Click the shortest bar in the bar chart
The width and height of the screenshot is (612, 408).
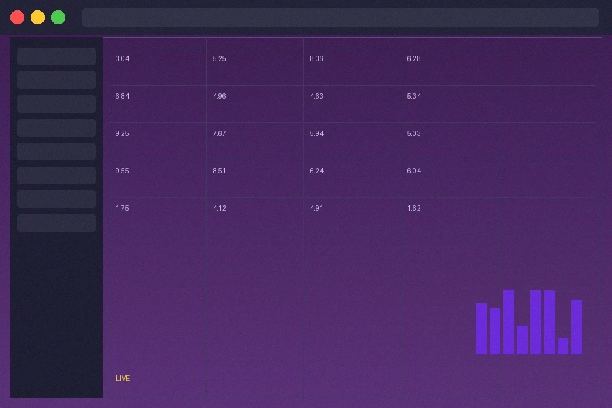[563, 346]
